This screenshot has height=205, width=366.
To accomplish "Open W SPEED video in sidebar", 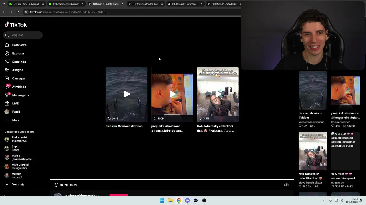I will tap(345, 151).
